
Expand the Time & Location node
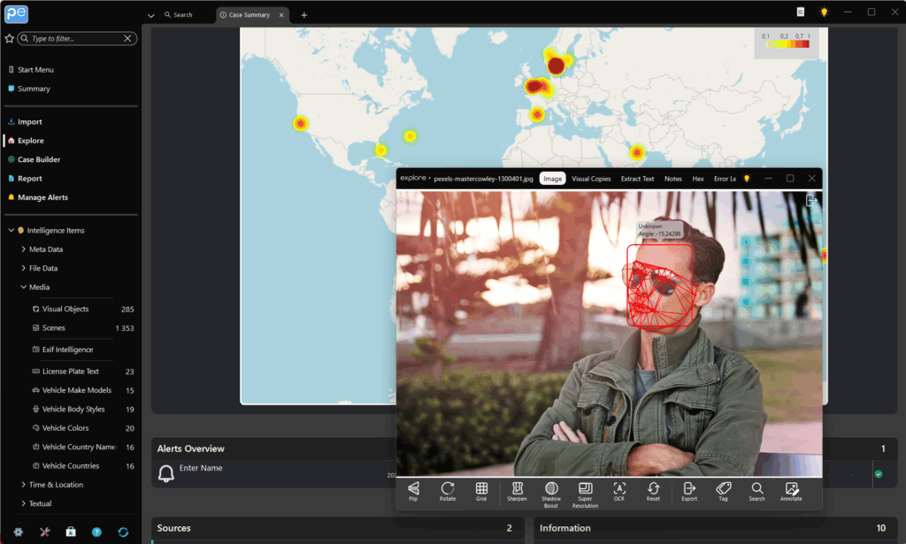point(23,485)
